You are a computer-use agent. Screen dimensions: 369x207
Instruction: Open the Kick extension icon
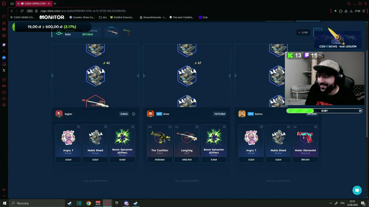click(335, 11)
